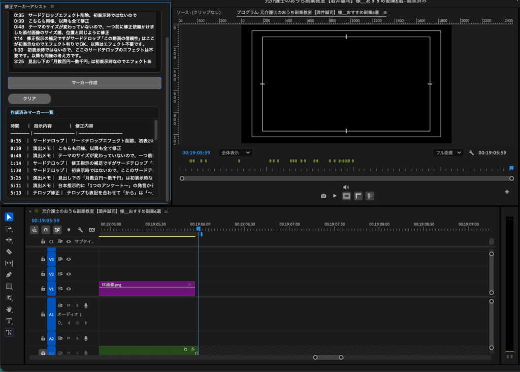The height and width of the screenshot is (372, 520).
Task: Select the Pen tool
Action: [9, 275]
